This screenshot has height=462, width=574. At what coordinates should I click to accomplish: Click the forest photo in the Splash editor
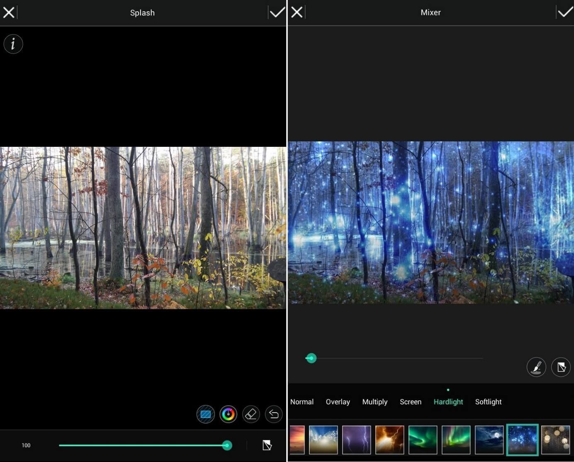(x=143, y=228)
